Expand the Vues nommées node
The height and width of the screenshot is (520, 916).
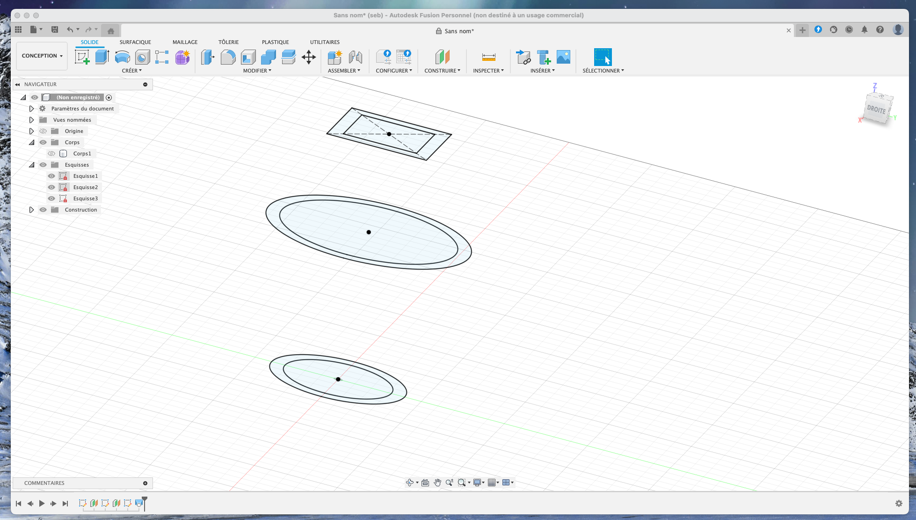click(31, 120)
